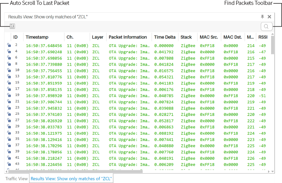Click time delta value 0.052817
The width and height of the screenshot is (282, 183).
click(164, 121)
